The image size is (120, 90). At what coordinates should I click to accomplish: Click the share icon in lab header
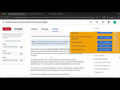91,22
